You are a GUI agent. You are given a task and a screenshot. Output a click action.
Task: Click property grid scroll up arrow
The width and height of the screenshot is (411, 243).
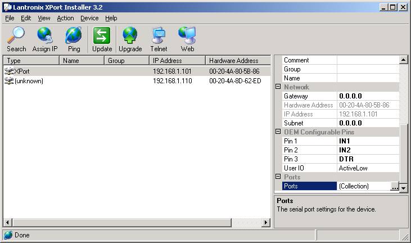403,60
